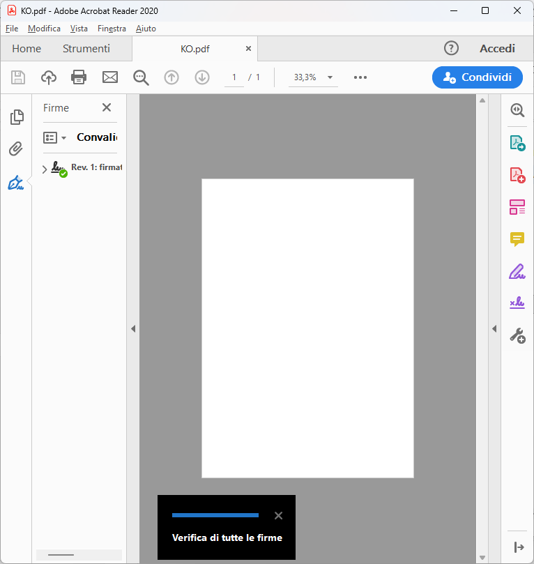Open the Attachments paperclip panel
The image size is (534, 564).
point(16,149)
